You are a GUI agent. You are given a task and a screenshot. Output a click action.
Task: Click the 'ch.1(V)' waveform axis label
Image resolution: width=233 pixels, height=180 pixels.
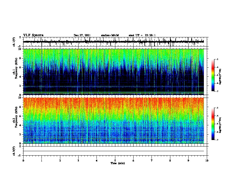tap(14, 42)
